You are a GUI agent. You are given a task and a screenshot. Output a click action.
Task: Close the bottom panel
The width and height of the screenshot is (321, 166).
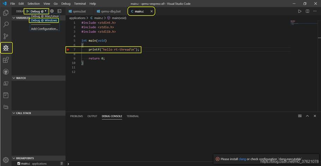coord(315,116)
